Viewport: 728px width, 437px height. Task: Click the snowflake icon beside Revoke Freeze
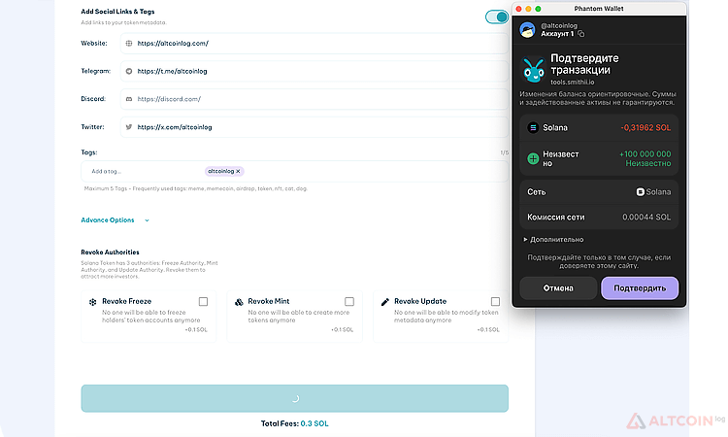[x=93, y=302]
